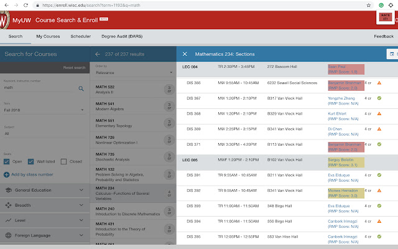Click the search magnifier icon beside keyword field
This screenshot has height=249, width=398.
(81, 88)
